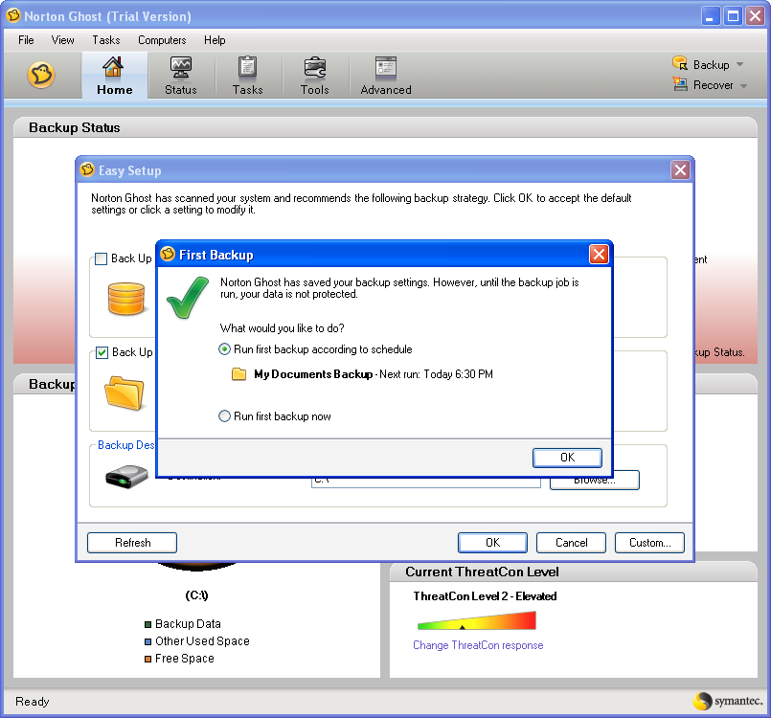The width and height of the screenshot is (771, 718).
Task: Close the Norton Ghost main window
Action: coord(755,16)
